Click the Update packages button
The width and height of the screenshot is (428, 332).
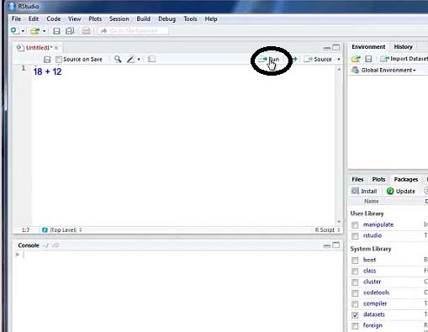tap(401, 191)
